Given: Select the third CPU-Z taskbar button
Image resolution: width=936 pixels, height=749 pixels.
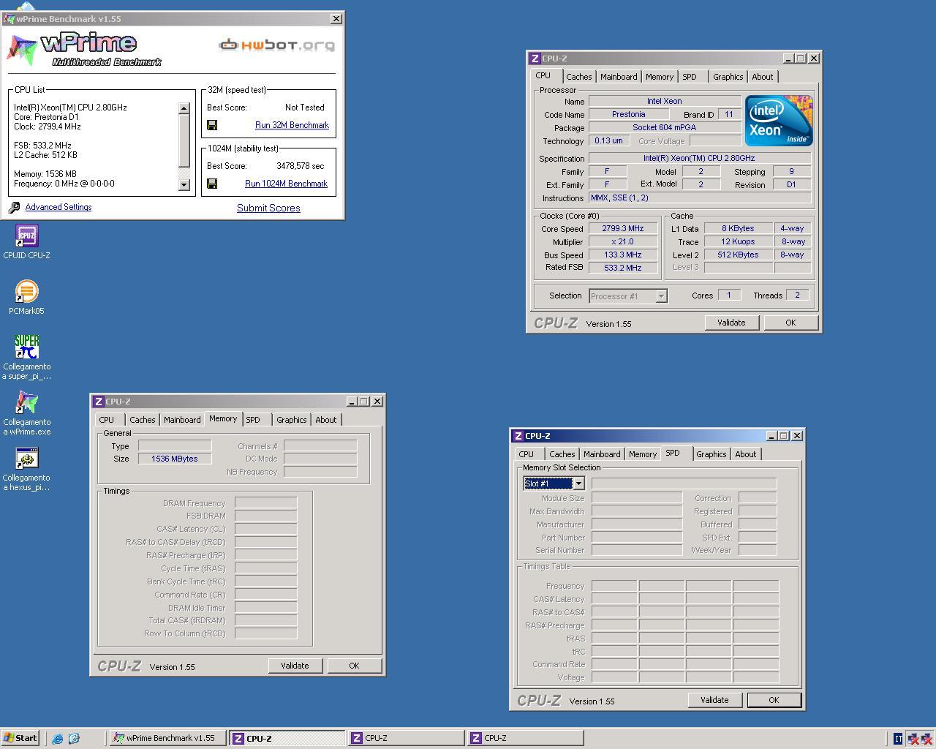Looking at the screenshot, I should [525, 738].
